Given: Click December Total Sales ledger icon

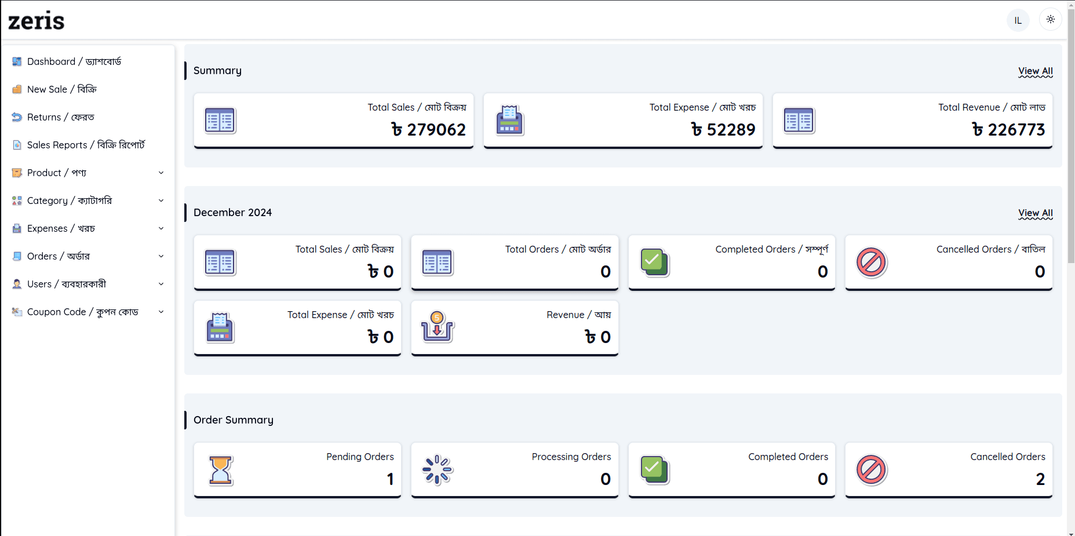Looking at the screenshot, I should (x=220, y=262).
